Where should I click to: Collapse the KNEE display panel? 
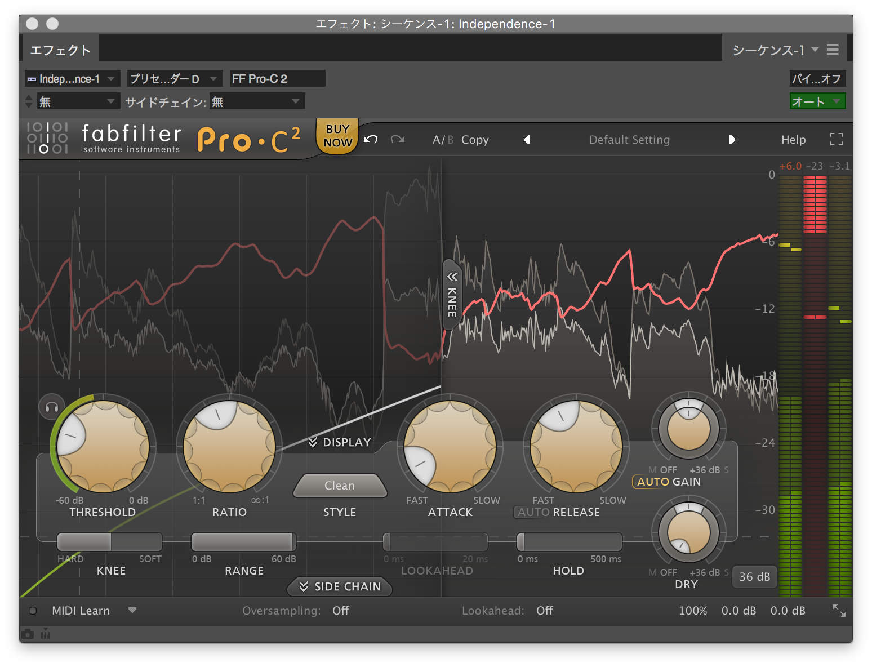pos(452,294)
